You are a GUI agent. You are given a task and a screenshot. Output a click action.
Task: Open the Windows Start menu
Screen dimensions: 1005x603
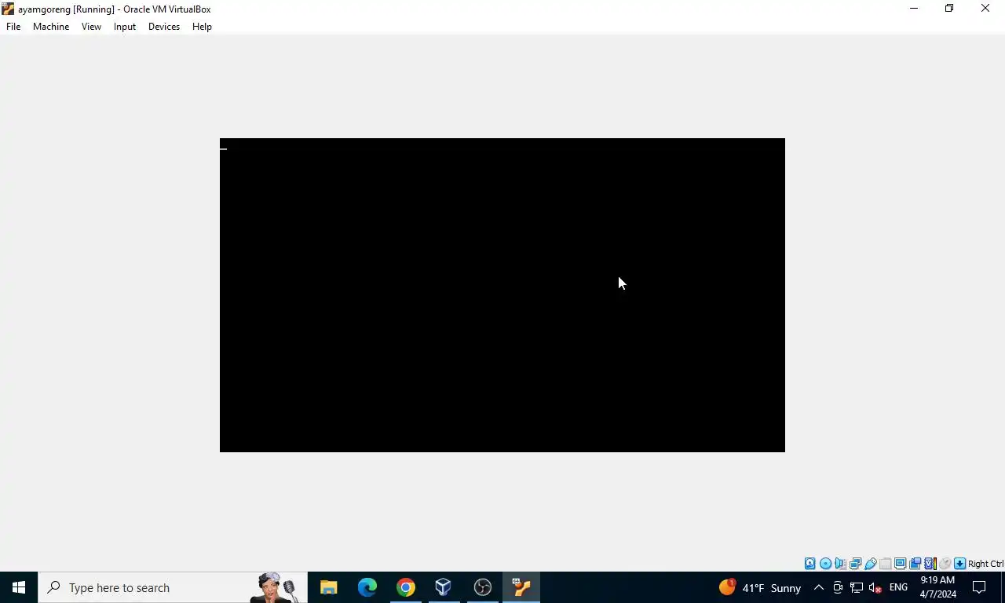19,587
